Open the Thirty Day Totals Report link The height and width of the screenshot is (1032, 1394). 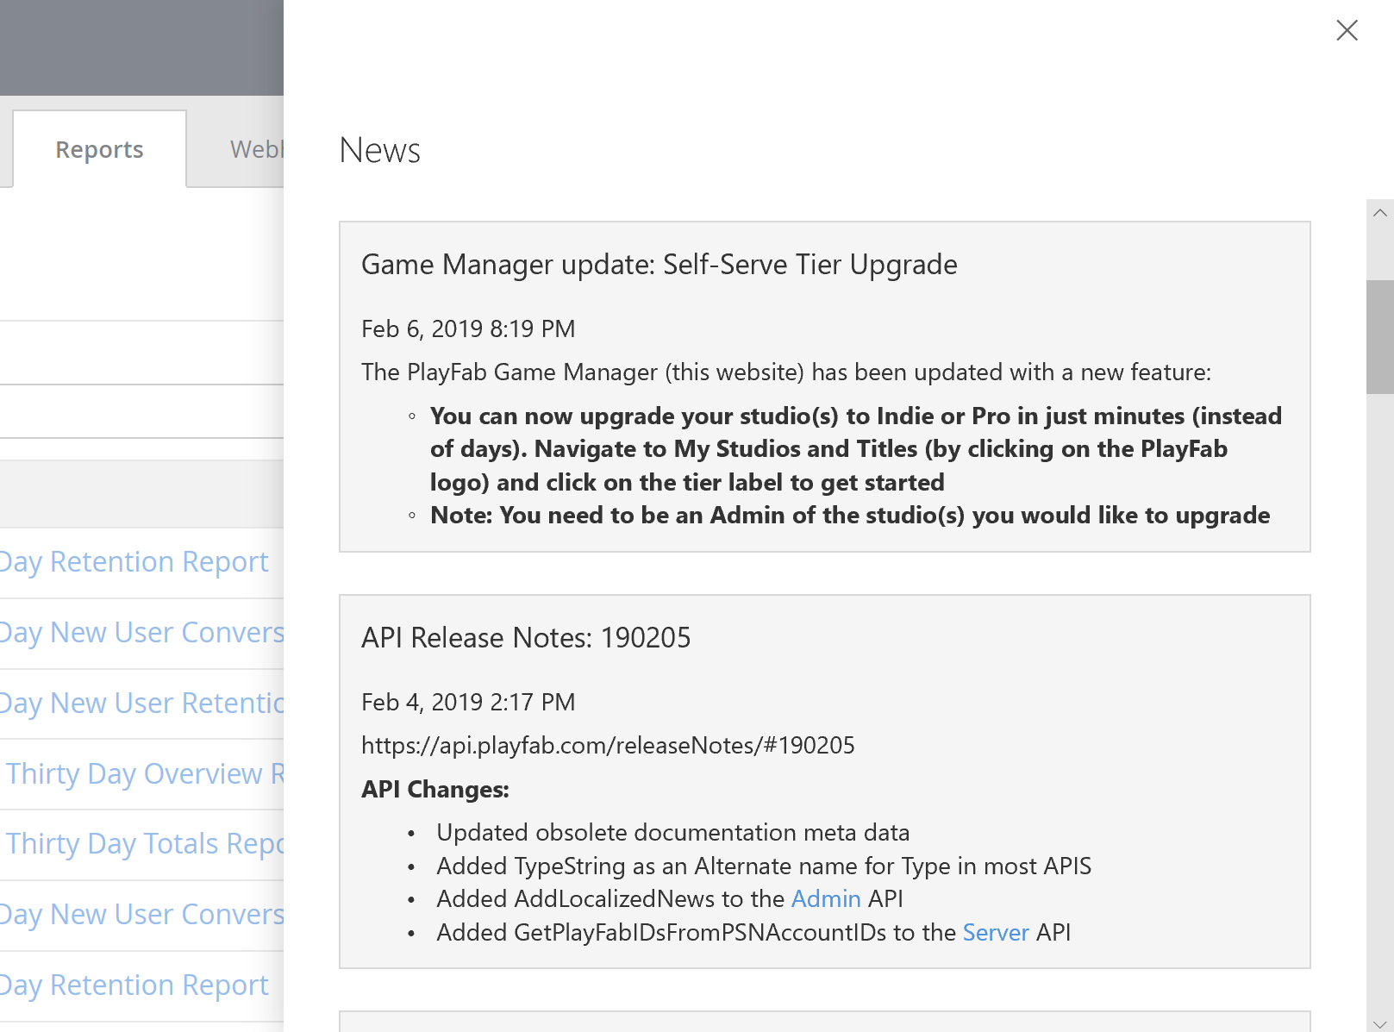coord(145,843)
